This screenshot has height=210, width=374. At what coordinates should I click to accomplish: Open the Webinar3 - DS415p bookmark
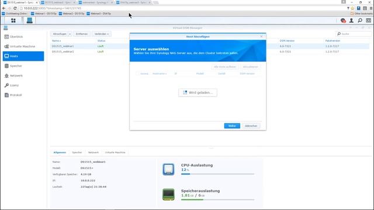[x=99, y=13]
